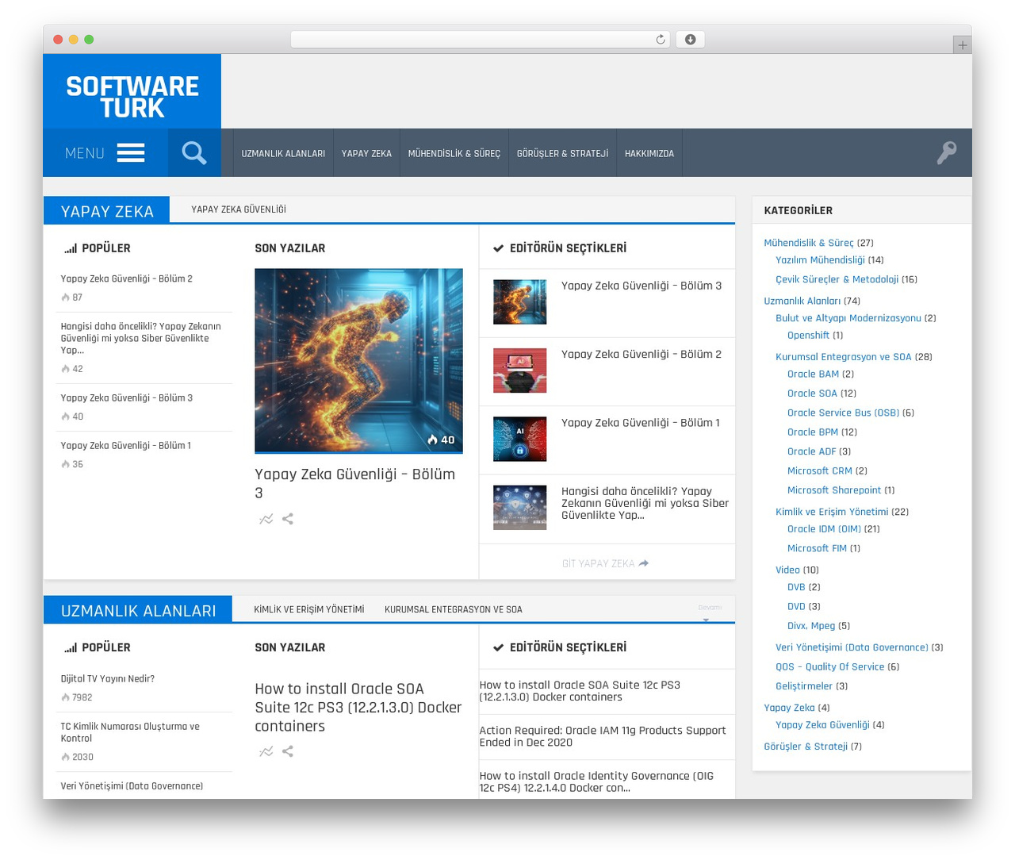The height and width of the screenshot is (860, 1015).
Task: Open Oracle SOA category link
Action: point(812,394)
